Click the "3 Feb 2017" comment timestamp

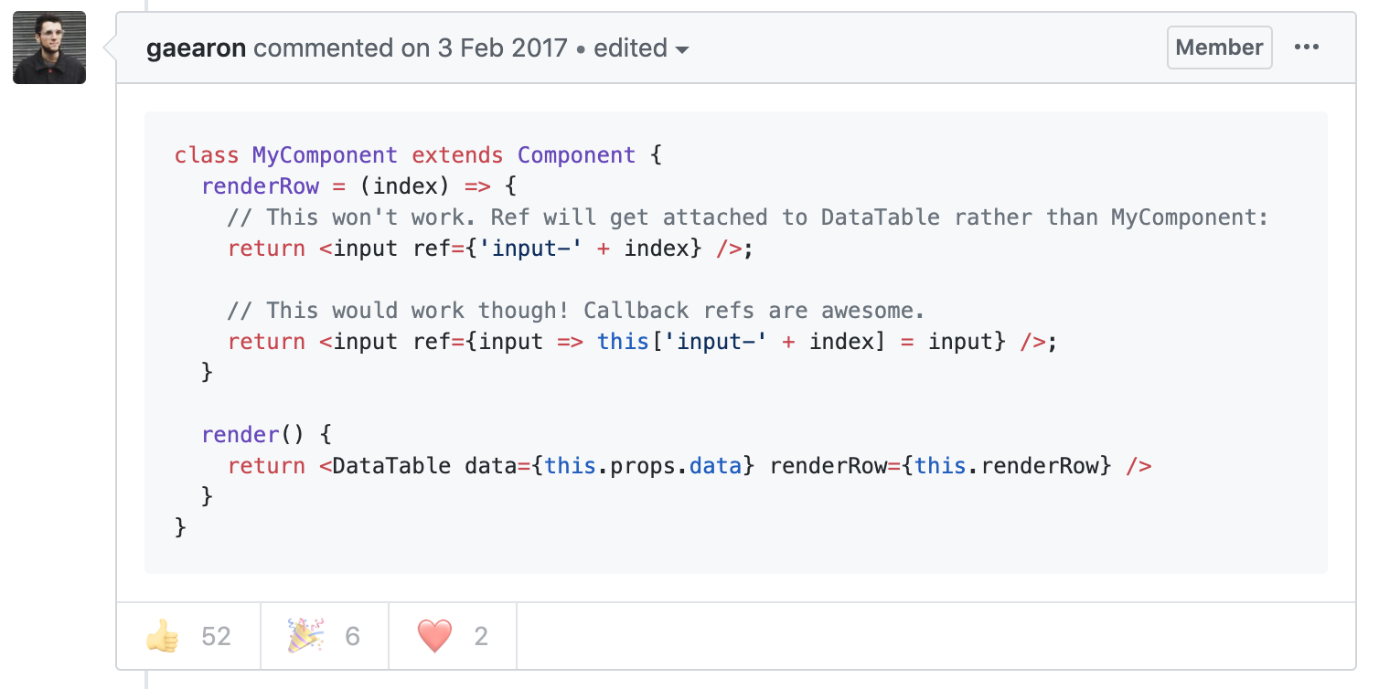pos(502,48)
